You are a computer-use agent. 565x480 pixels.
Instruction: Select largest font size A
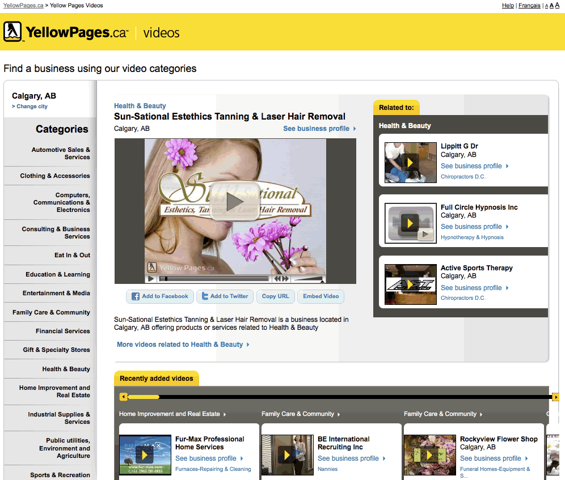point(557,6)
